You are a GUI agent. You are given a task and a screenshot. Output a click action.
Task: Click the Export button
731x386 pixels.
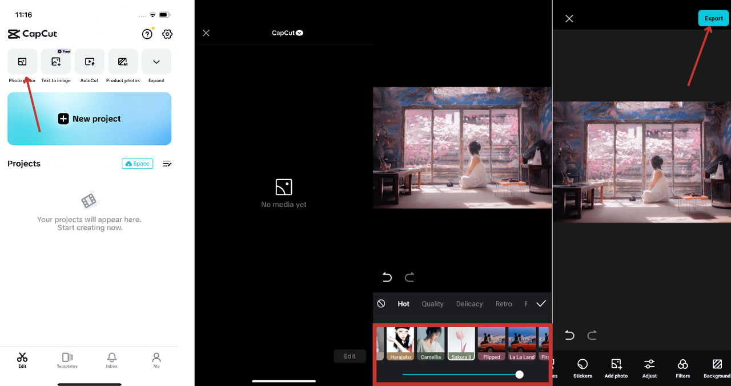(x=713, y=18)
